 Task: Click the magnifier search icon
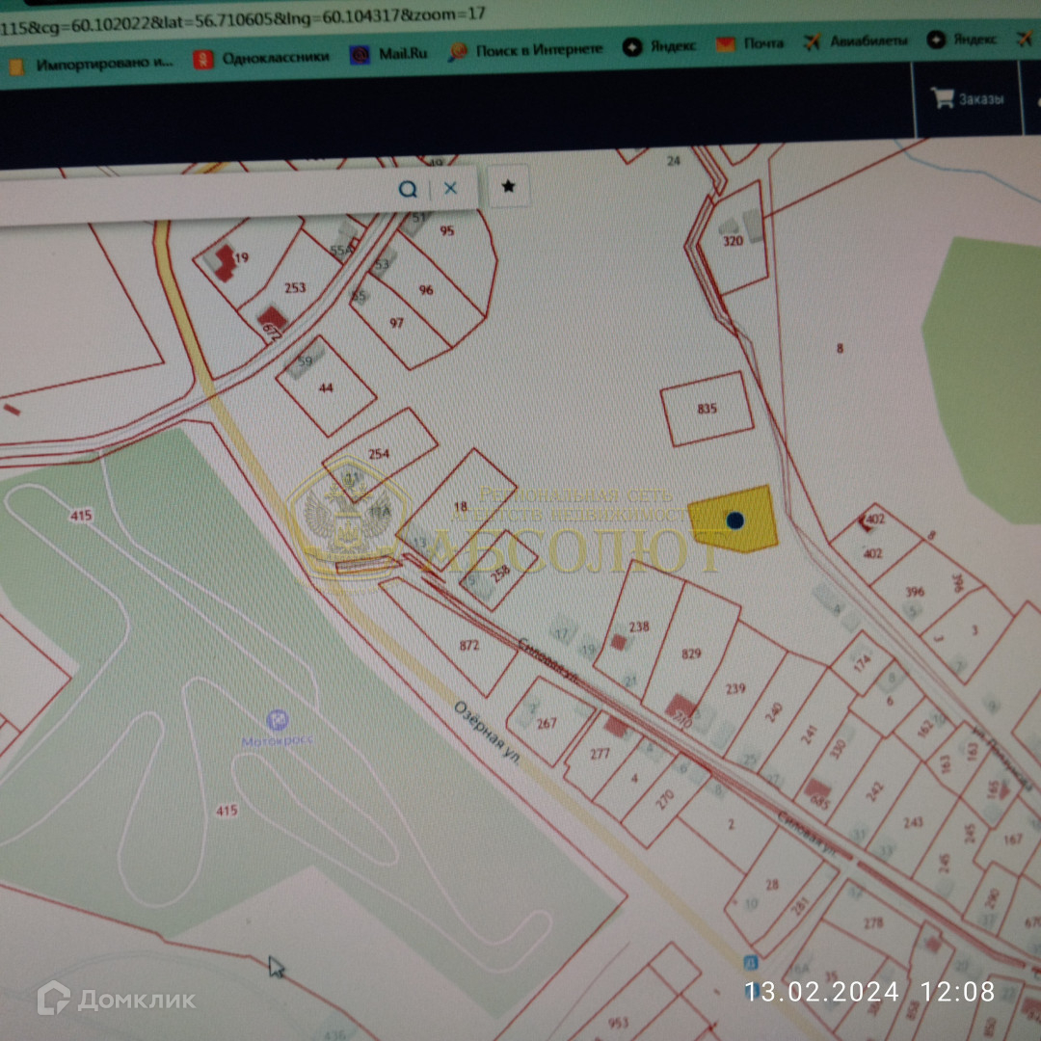pos(408,189)
